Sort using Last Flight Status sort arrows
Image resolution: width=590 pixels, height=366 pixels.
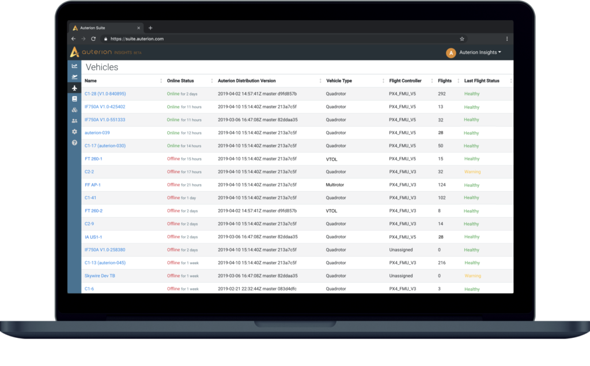[510, 81]
